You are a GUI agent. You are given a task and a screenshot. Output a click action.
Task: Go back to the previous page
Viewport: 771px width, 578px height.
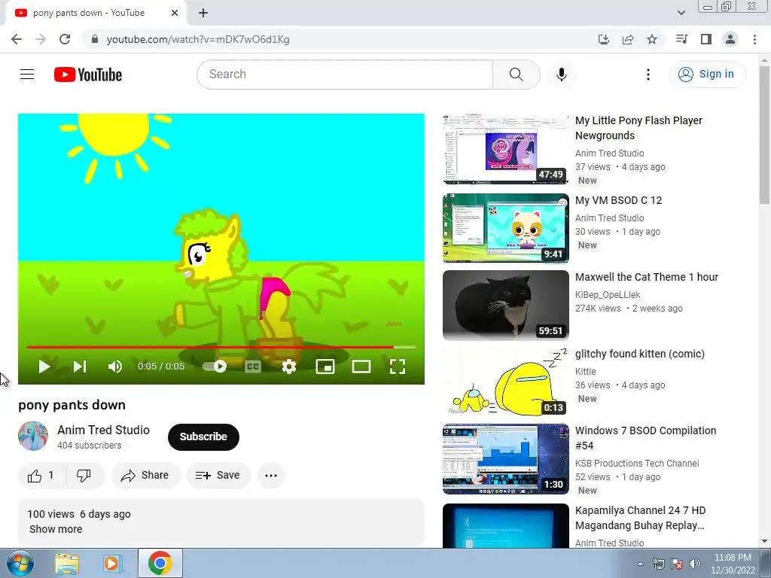point(17,39)
